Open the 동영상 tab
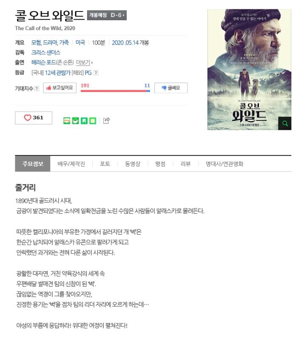 click(x=133, y=164)
